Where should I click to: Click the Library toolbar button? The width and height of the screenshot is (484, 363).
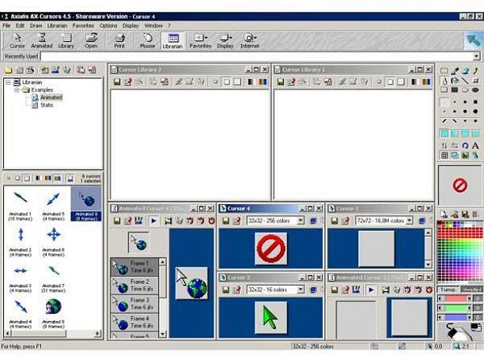pyautogui.click(x=66, y=41)
